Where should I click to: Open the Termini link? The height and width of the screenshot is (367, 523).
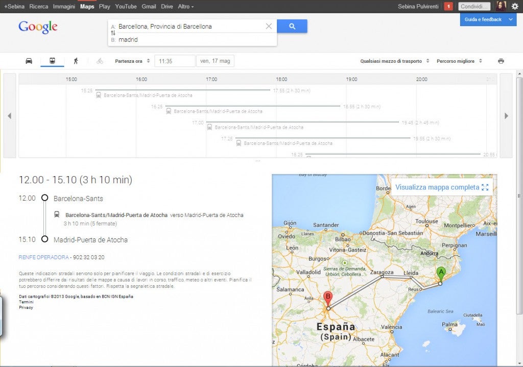click(x=26, y=302)
